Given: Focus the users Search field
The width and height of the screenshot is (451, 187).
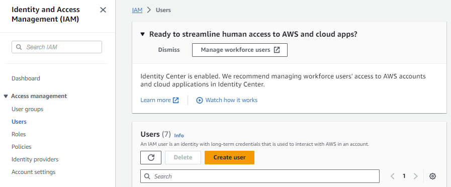Looking at the screenshot, I should tap(260, 176).
